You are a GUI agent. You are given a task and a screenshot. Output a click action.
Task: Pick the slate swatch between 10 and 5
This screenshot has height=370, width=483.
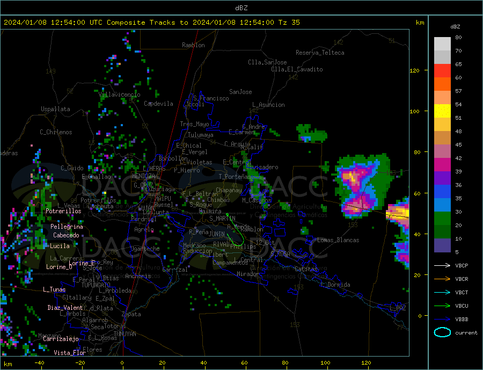[x=442, y=245]
